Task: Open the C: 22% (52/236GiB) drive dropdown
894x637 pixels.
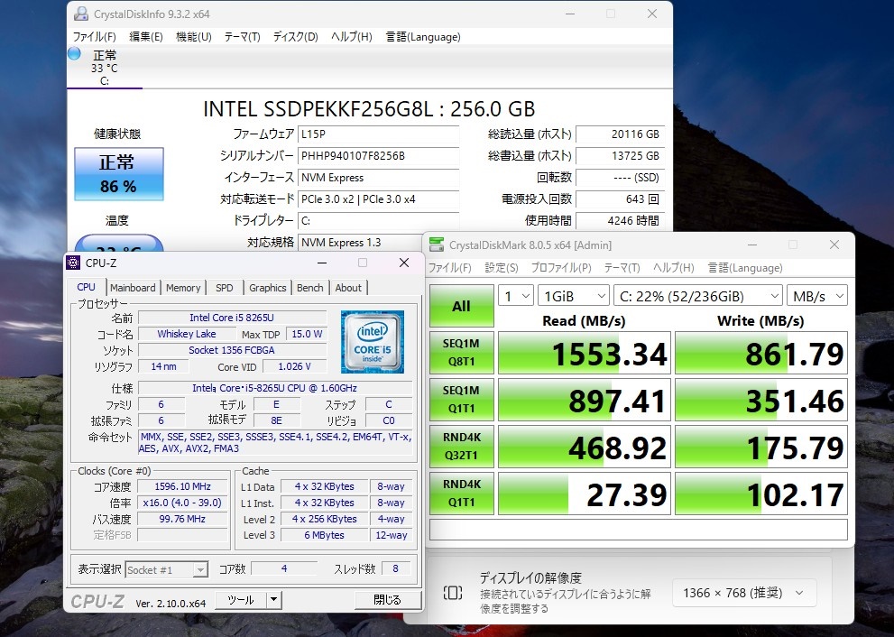Action: (x=698, y=296)
